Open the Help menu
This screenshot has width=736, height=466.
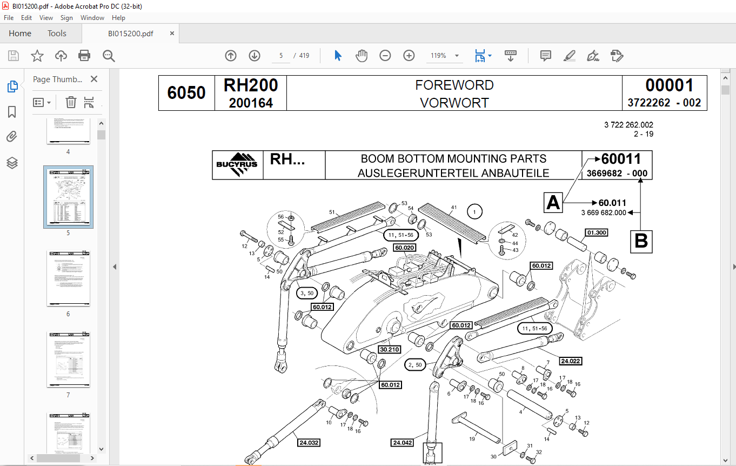click(x=118, y=18)
